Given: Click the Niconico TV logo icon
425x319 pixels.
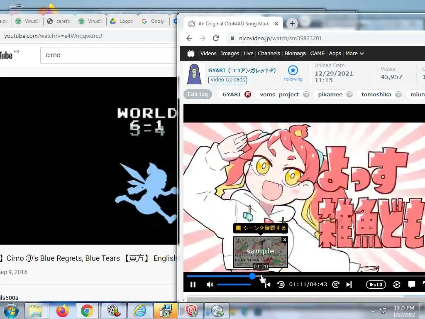Looking at the screenshot, I should 191,54.
